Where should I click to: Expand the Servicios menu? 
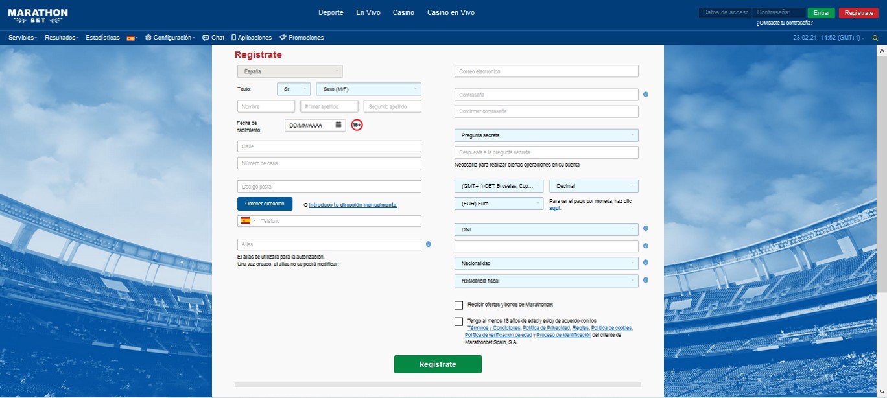(x=23, y=38)
